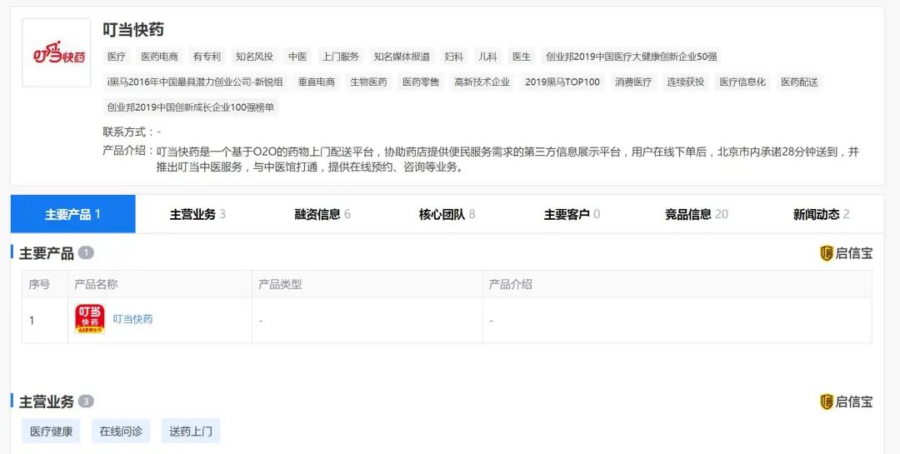Open the 主营业务 tab
The image size is (900, 454).
[197, 214]
